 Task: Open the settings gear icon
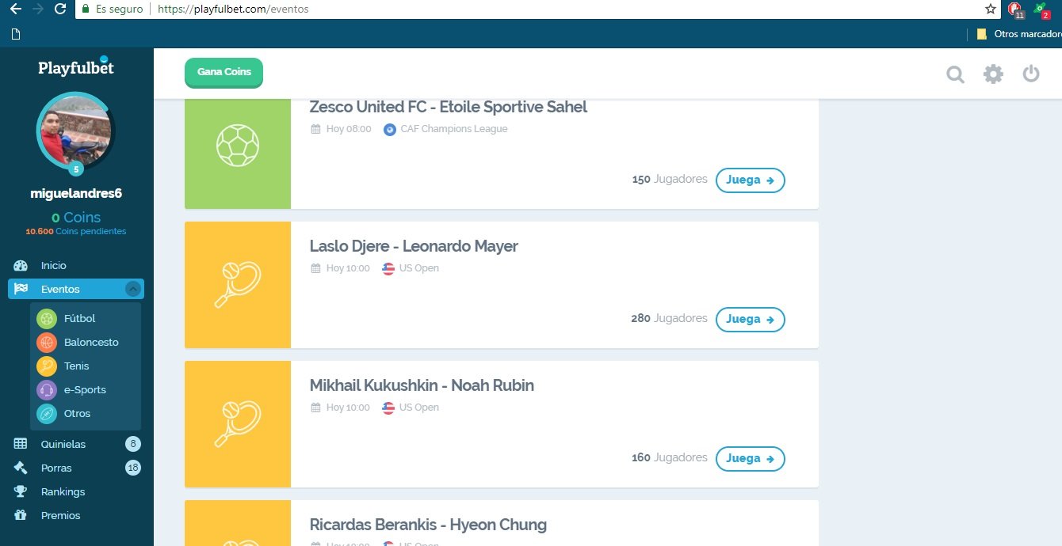click(x=993, y=74)
